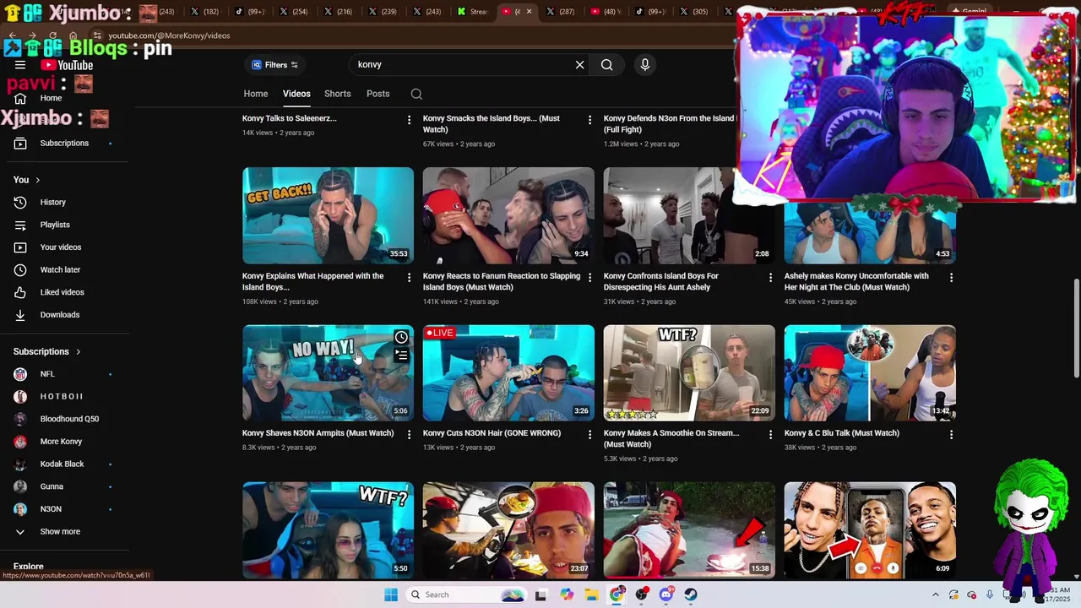Switch to the Posts tab
Viewport: 1081px width, 608px height.
pos(378,94)
